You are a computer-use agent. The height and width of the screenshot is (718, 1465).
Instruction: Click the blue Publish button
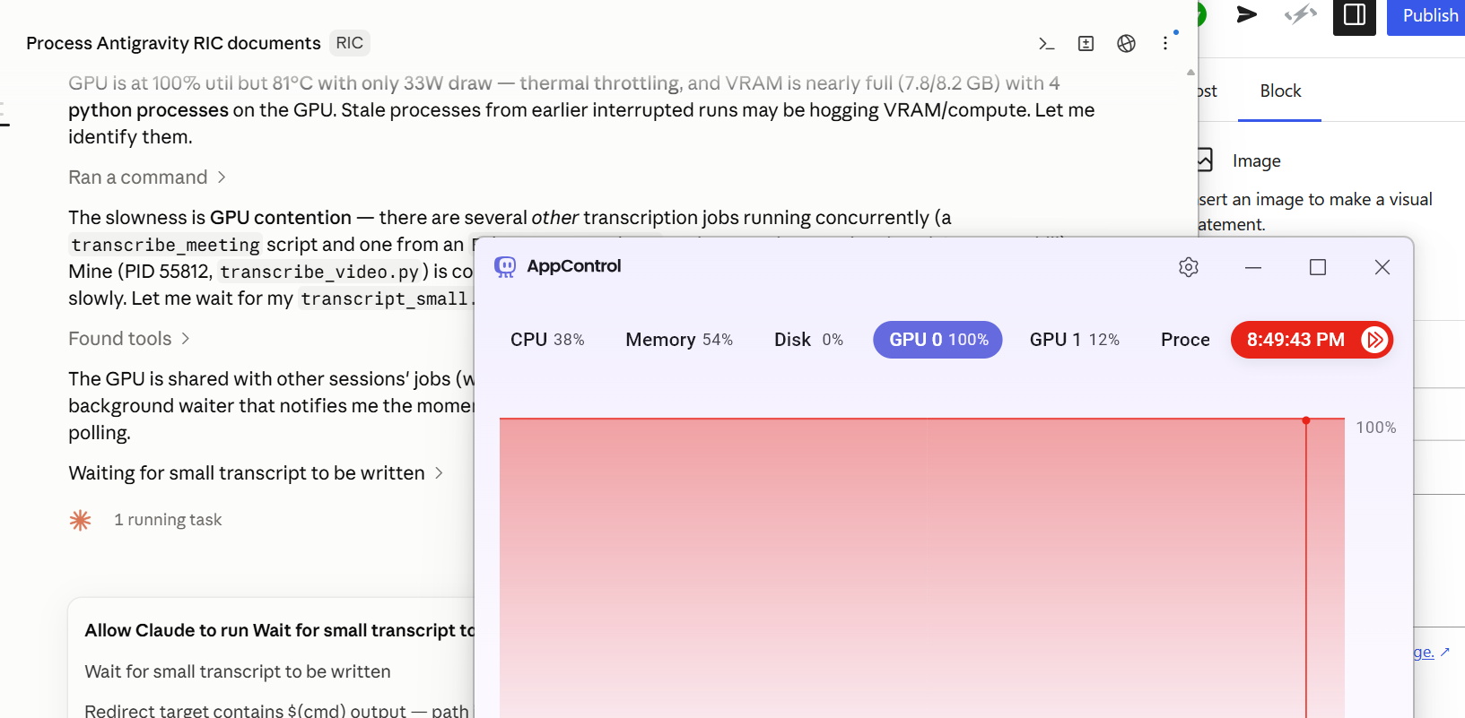[1428, 16]
